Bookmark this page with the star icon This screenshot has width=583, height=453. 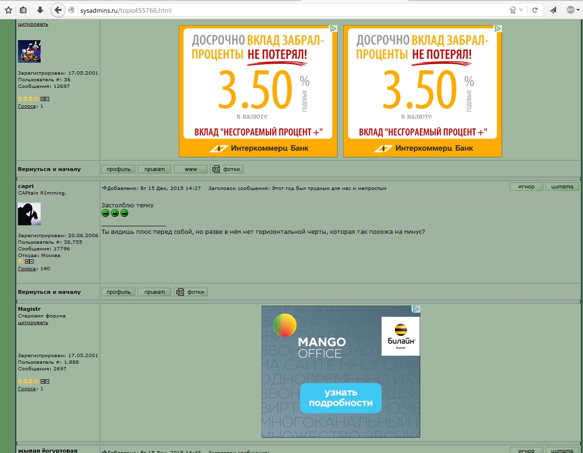[9, 10]
